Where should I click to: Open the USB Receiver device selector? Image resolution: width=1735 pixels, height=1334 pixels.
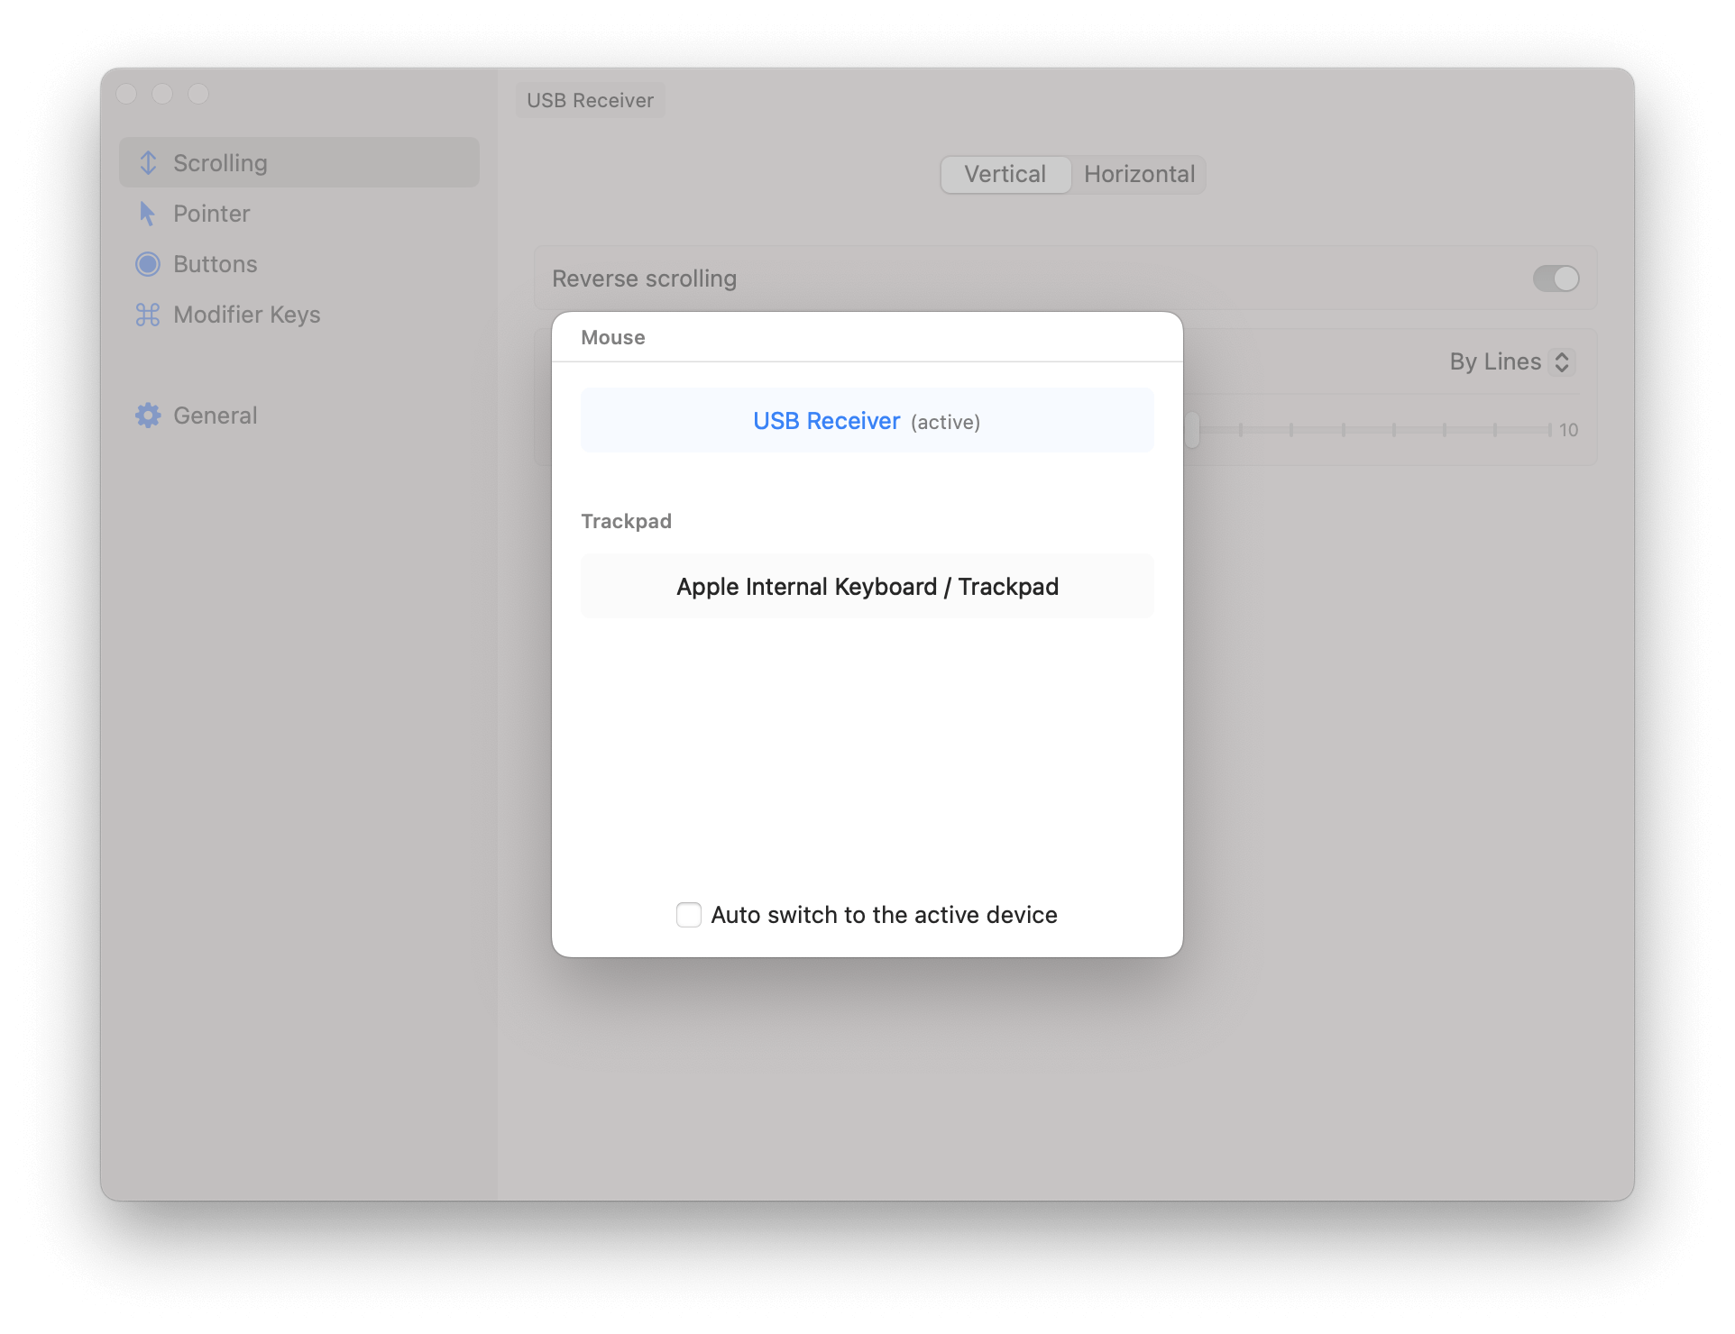[591, 100]
